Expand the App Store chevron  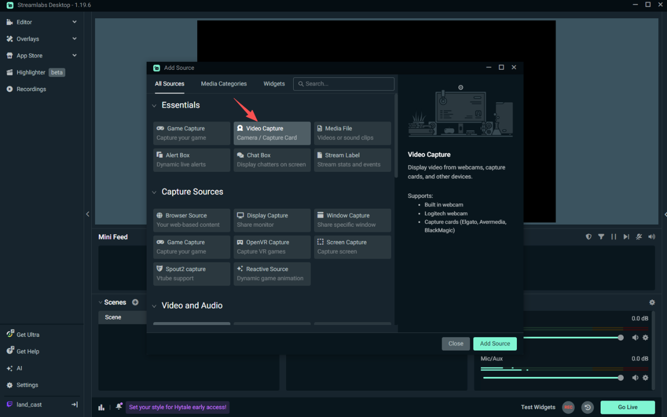tap(75, 55)
